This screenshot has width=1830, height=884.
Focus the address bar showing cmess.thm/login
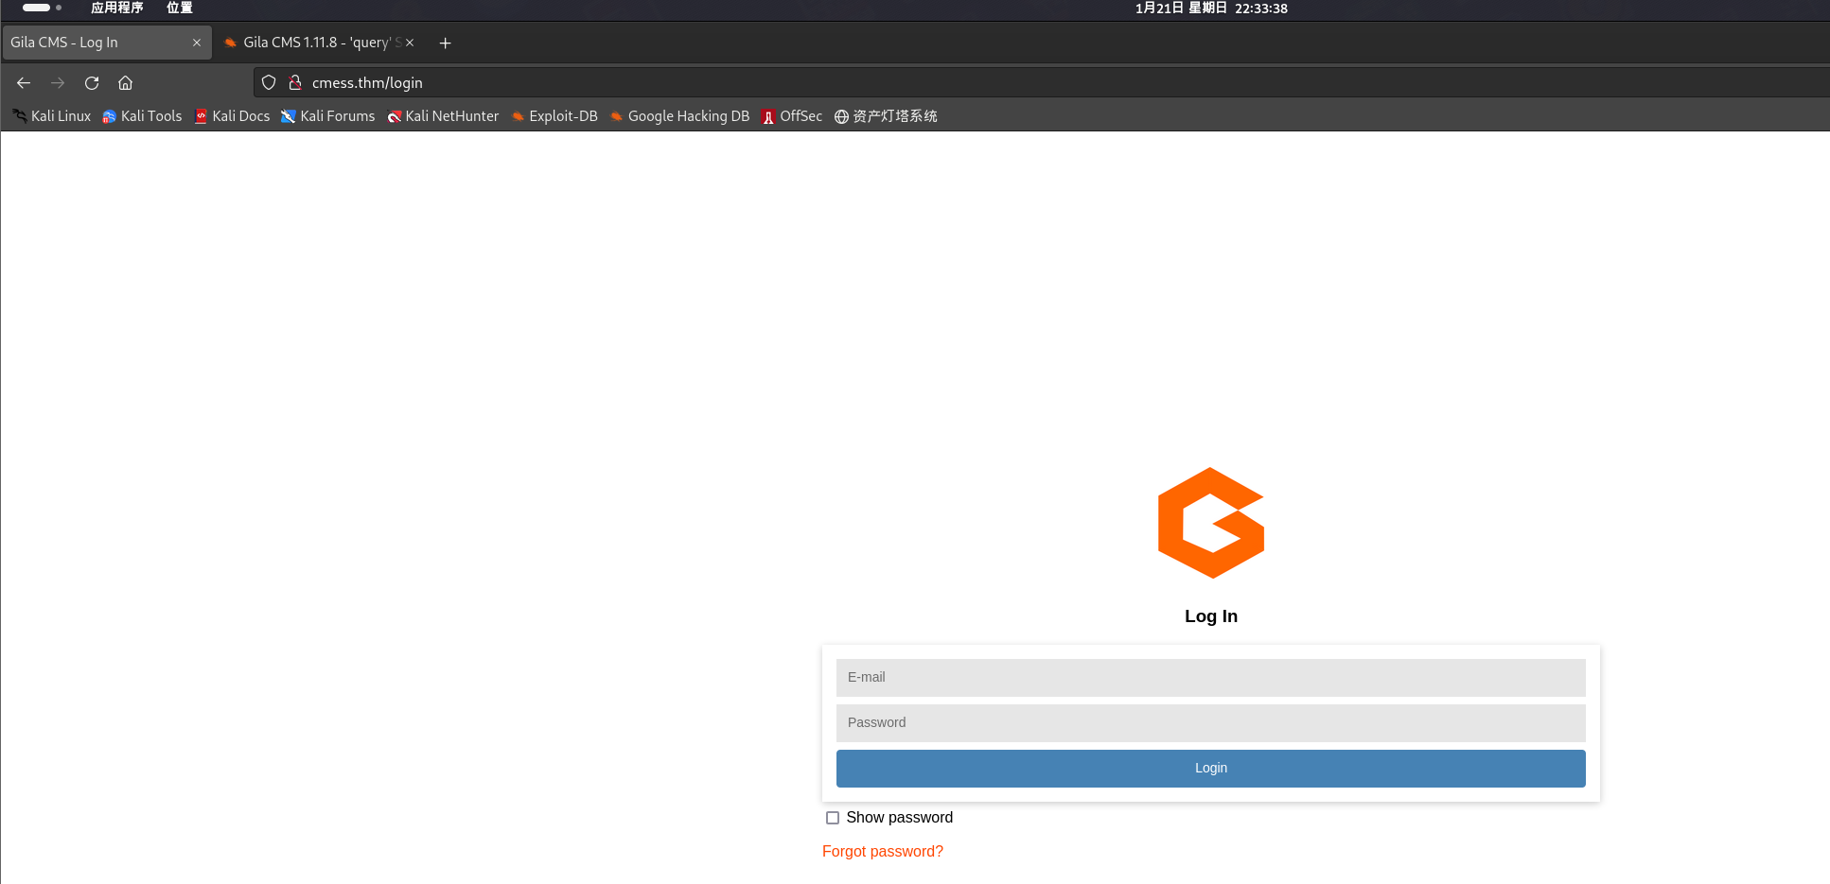click(1041, 83)
